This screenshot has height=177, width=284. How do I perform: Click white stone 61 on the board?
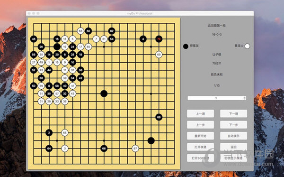point(104,39)
